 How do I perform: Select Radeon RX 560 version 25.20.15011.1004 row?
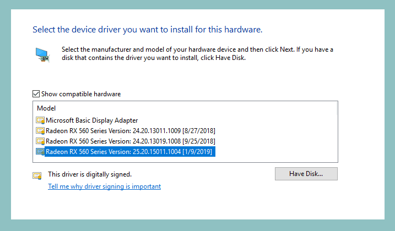pos(130,152)
